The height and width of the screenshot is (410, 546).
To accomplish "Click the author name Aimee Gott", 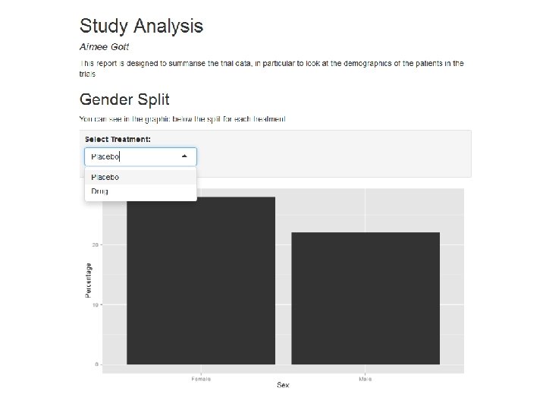I will [105, 46].
